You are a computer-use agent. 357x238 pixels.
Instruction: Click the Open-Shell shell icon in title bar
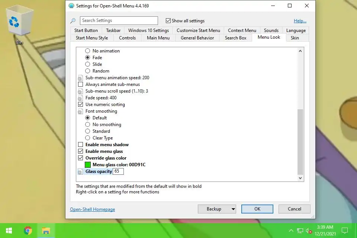tap(71, 6)
